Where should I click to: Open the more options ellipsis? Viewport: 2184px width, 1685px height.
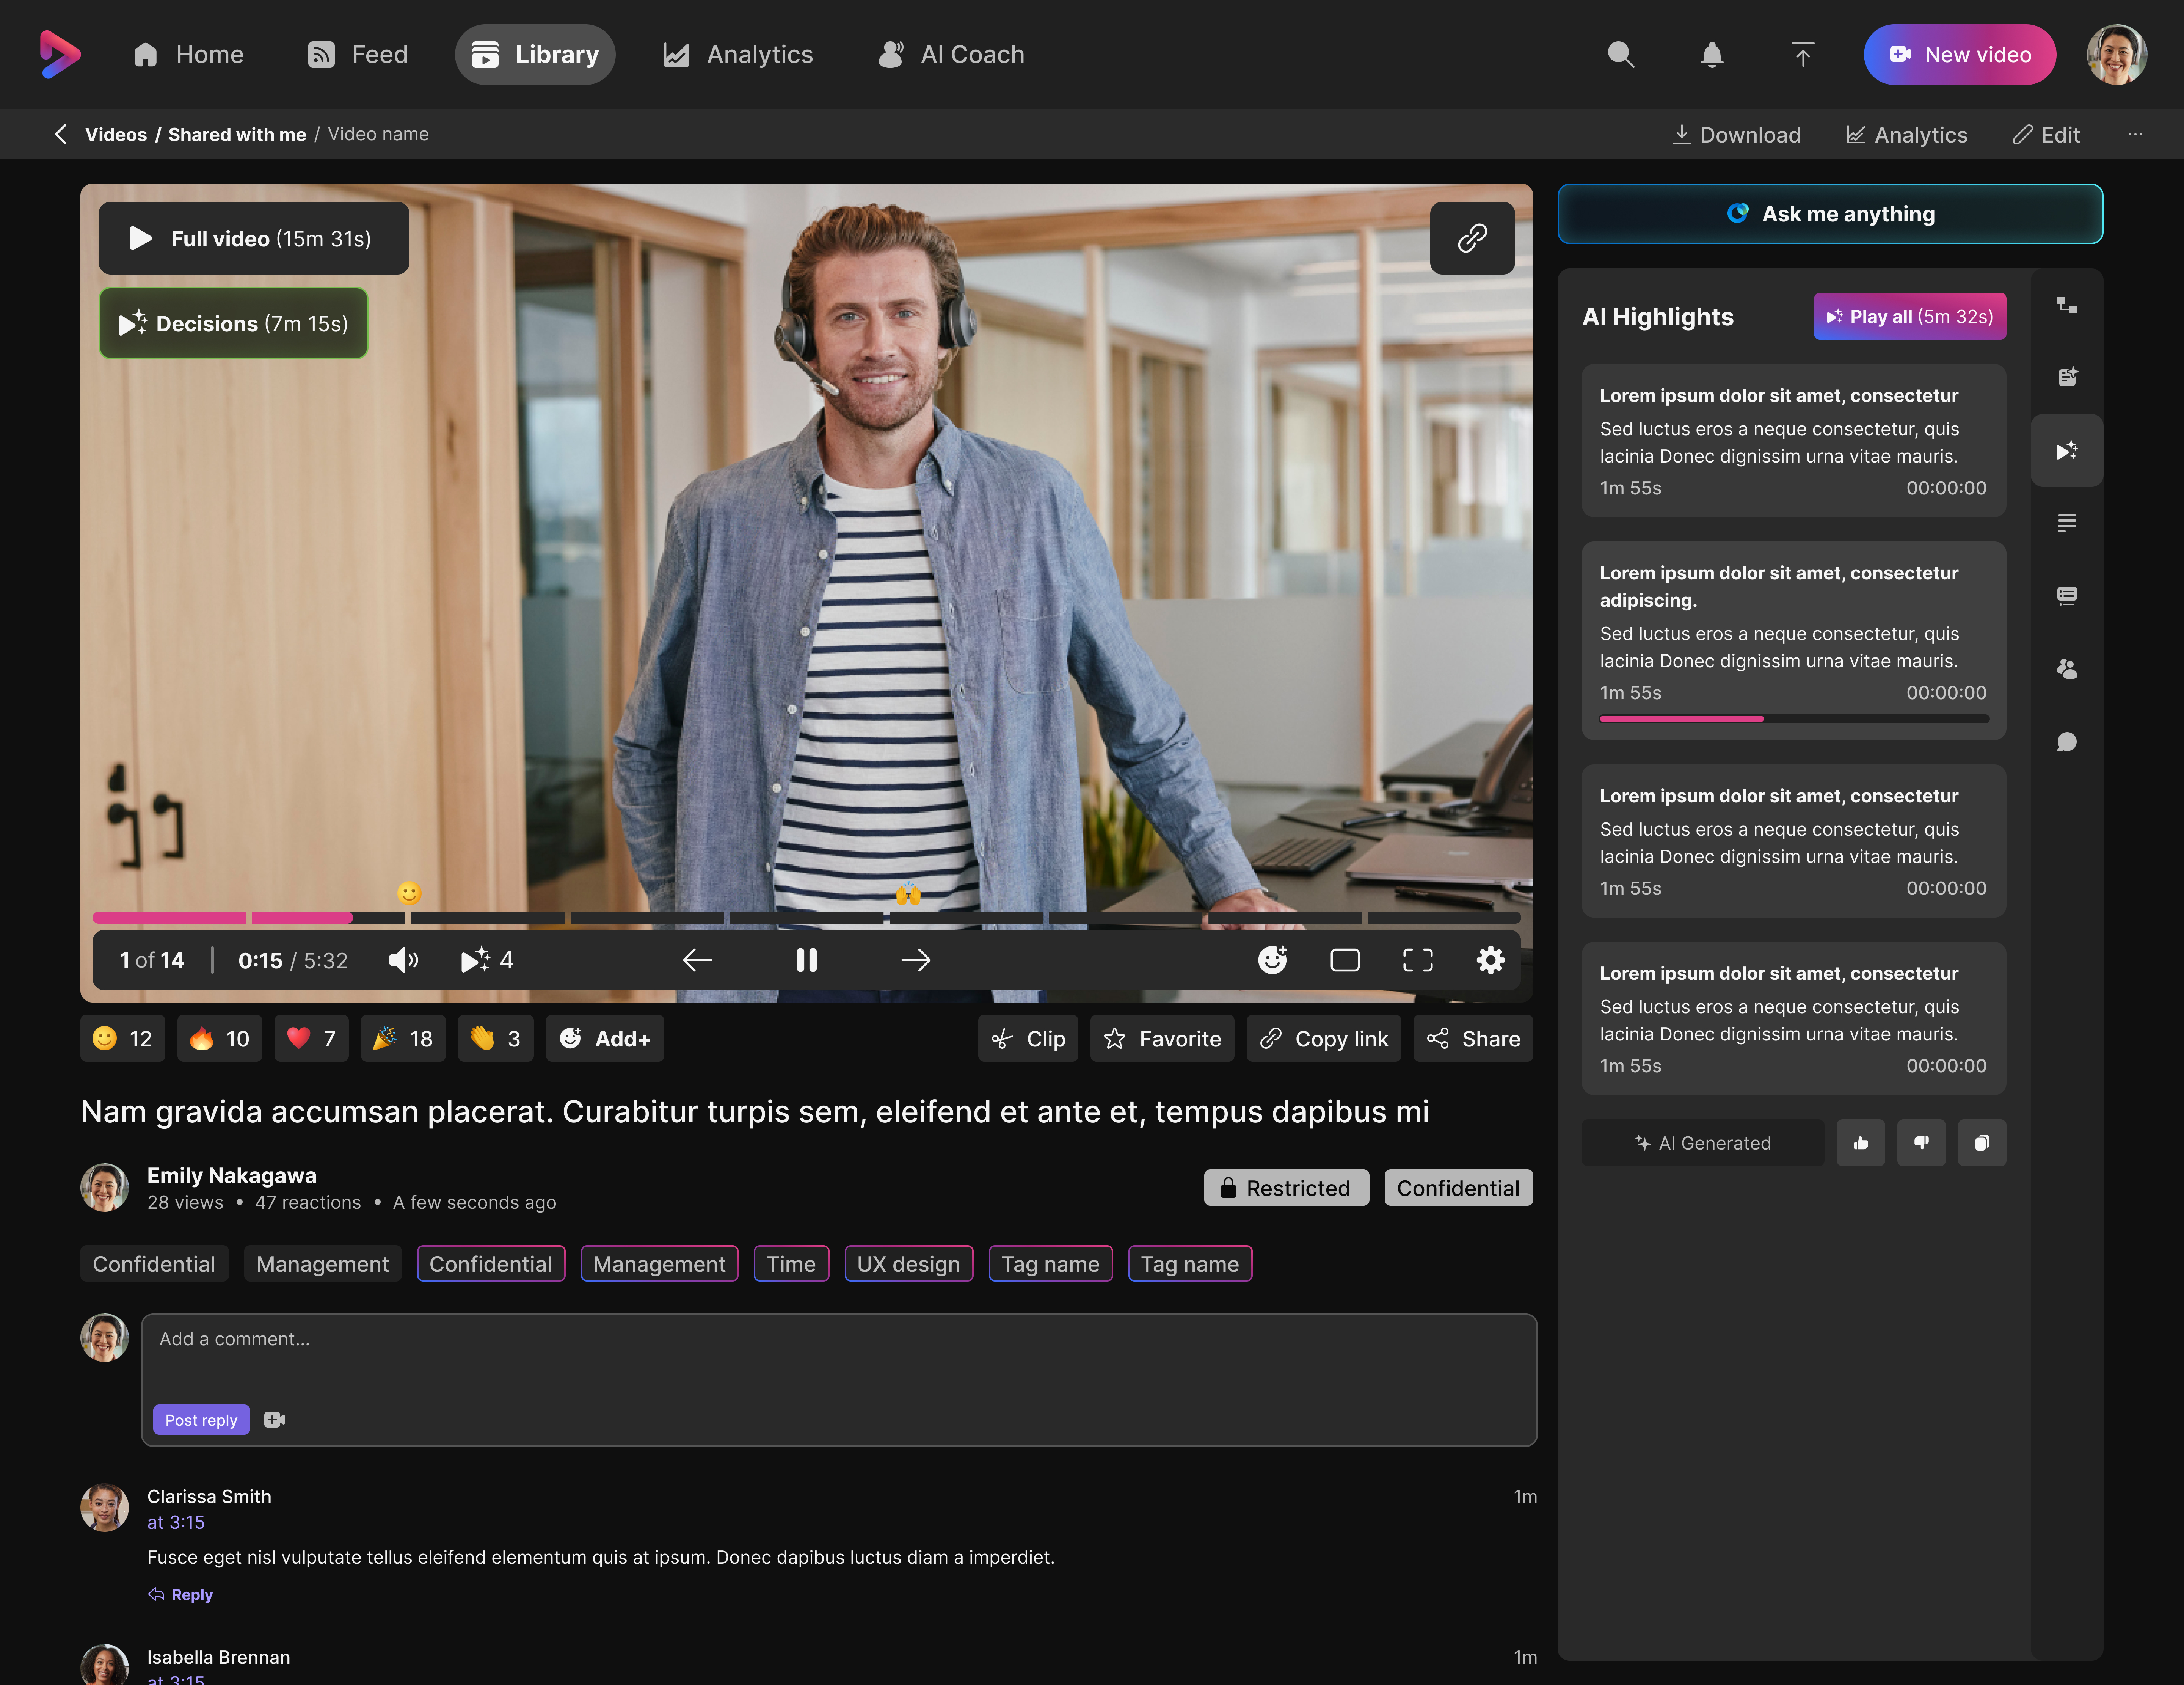[2135, 134]
